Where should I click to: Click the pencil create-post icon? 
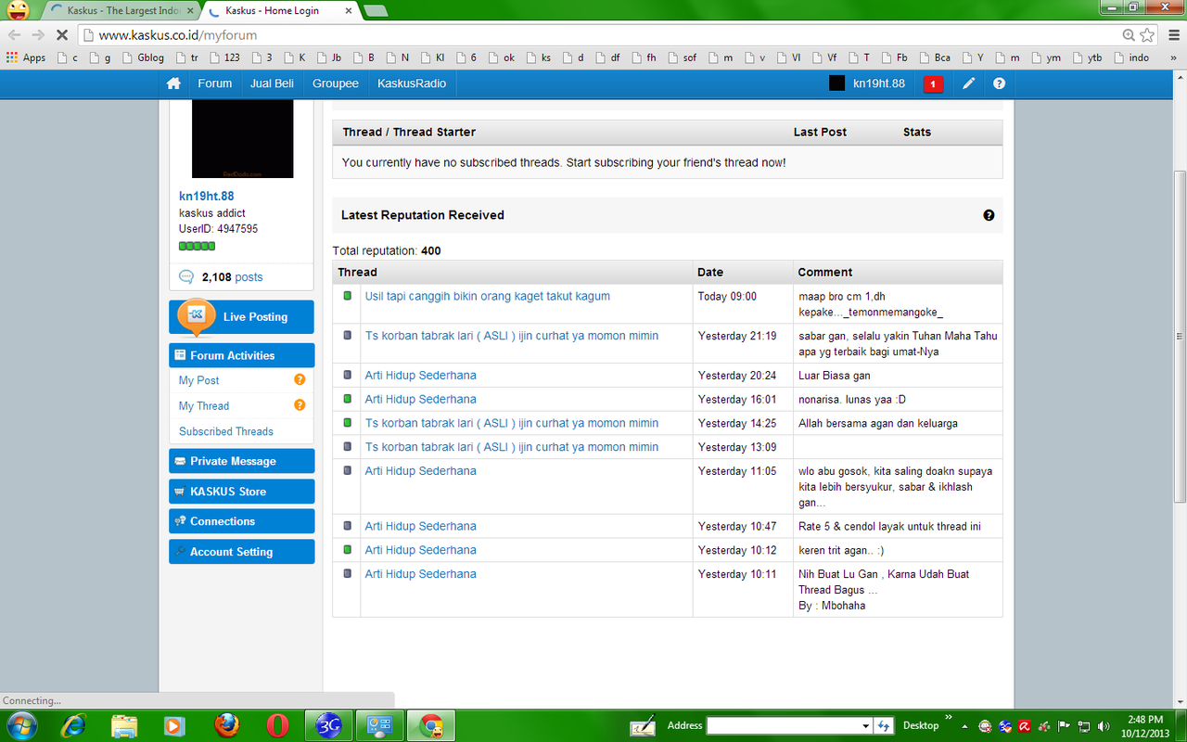point(968,83)
